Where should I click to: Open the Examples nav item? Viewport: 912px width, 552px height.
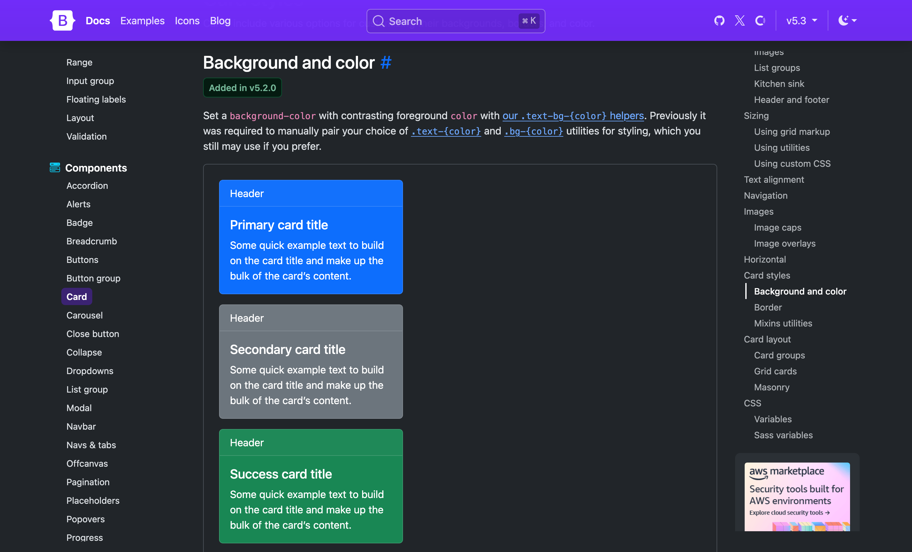click(142, 21)
